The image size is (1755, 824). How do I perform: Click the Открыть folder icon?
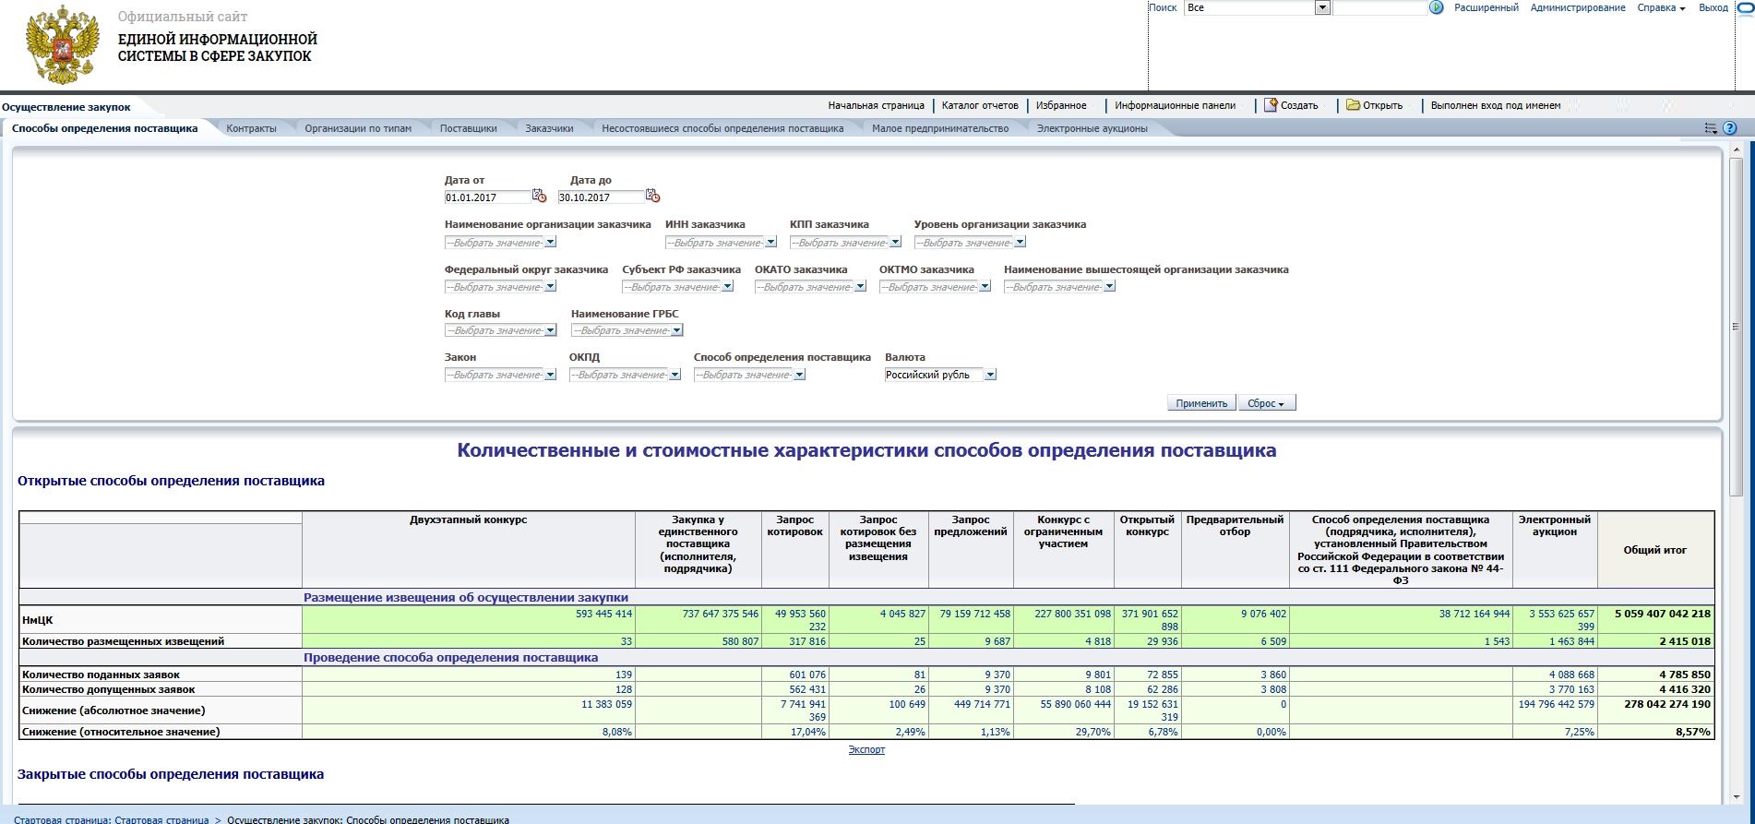(1353, 105)
